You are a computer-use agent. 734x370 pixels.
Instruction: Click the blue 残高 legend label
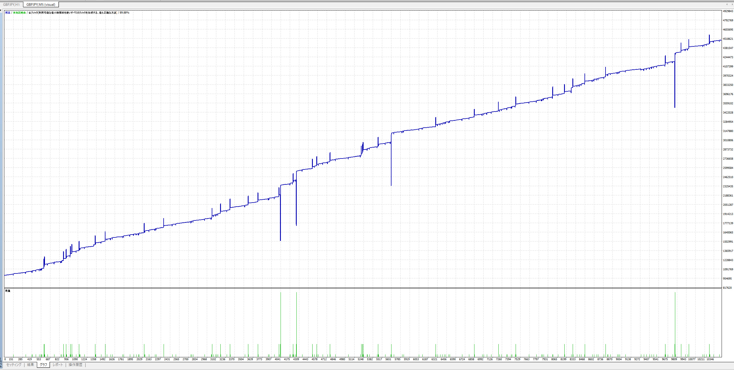pyautogui.click(x=8, y=13)
